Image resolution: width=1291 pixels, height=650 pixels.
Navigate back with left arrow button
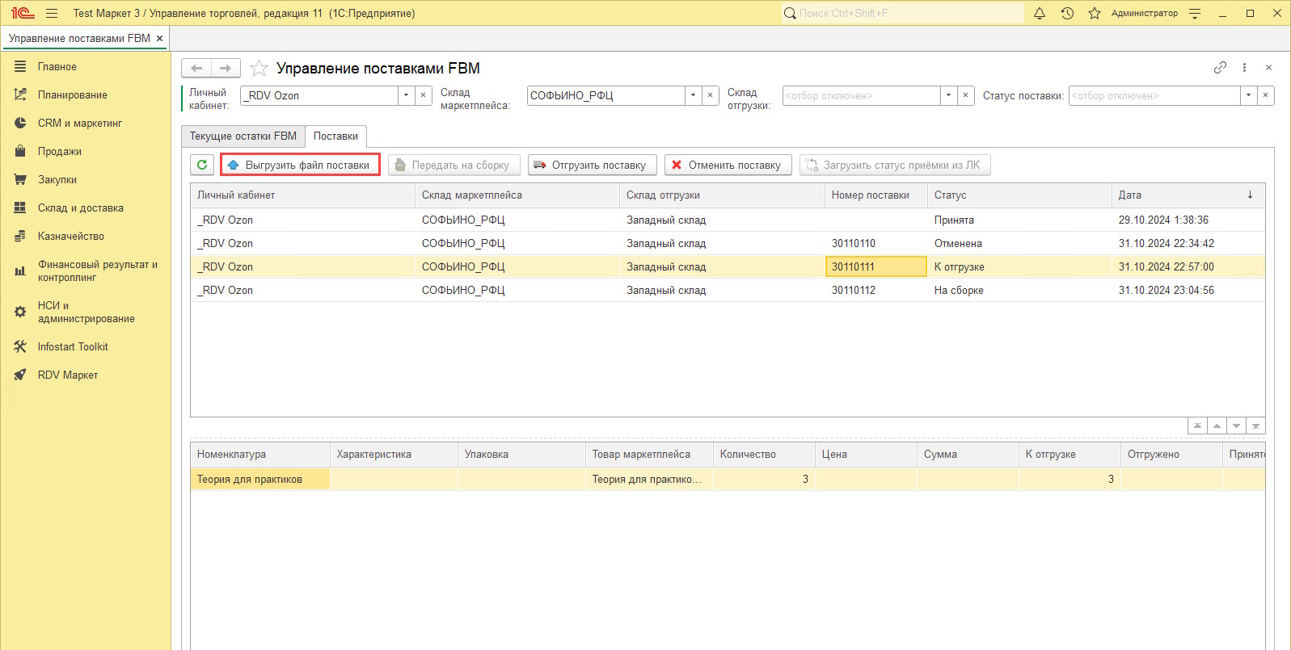pos(196,69)
